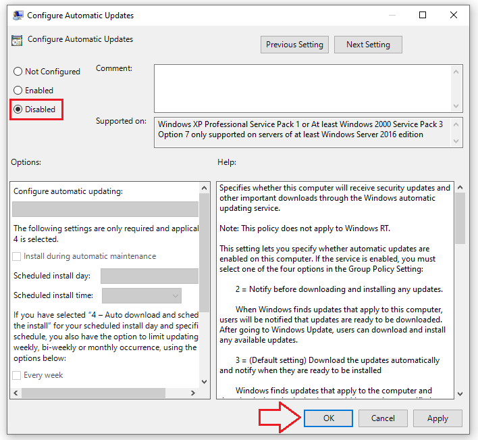Select the Not Configured radio button
Viewport: 478px width, 440px height.
click(18, 72)
